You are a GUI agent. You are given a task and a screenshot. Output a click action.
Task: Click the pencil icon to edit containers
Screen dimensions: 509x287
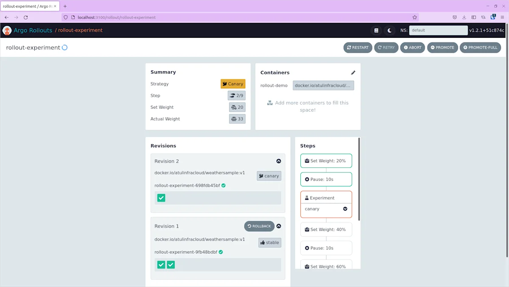tap(353, 73)
